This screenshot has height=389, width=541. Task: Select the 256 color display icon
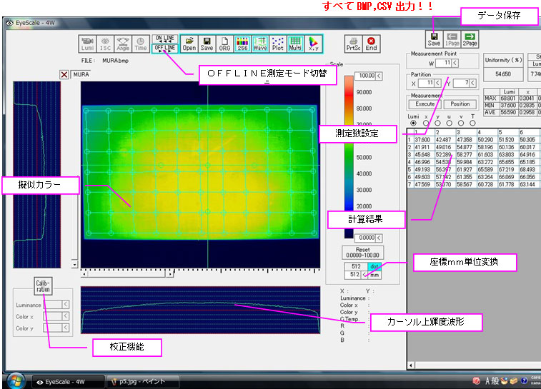click(x=242, y=44)
